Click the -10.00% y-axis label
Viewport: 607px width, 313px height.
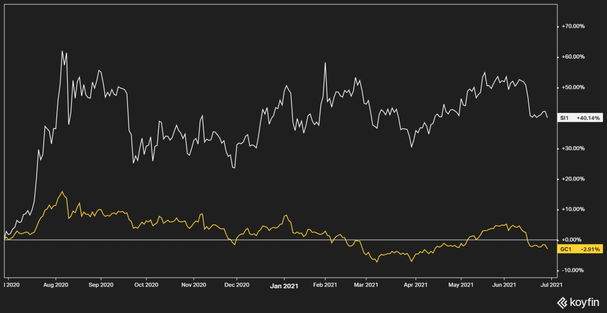pyautogui.click(x=574, y=270)
